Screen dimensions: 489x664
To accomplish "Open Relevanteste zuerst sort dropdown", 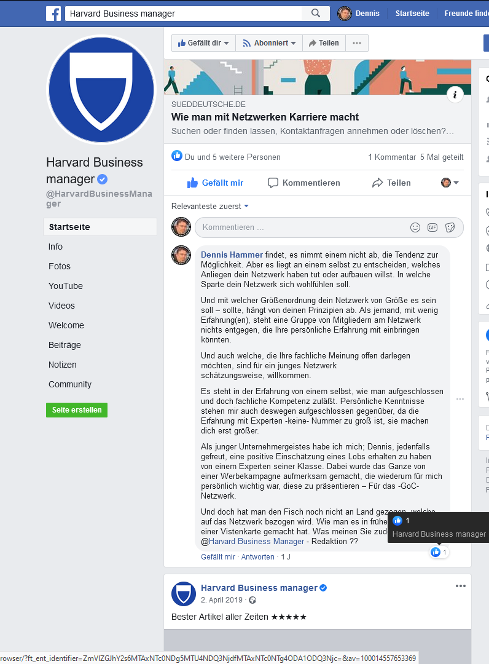I will pyautogui.click(x=210, y=206).
